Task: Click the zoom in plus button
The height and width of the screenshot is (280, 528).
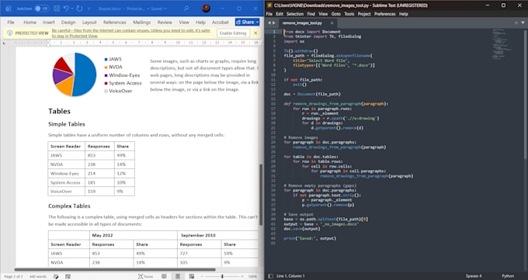Action: [242, 277]
